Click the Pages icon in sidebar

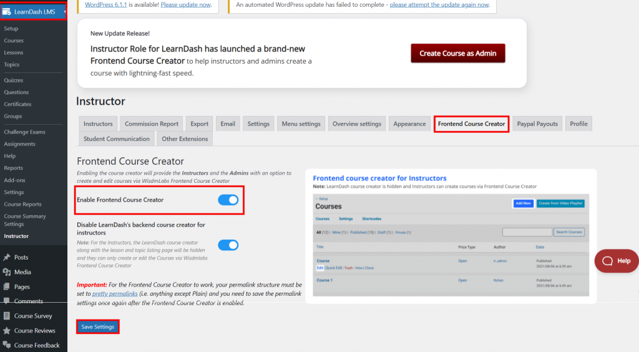tap(6, 287)
